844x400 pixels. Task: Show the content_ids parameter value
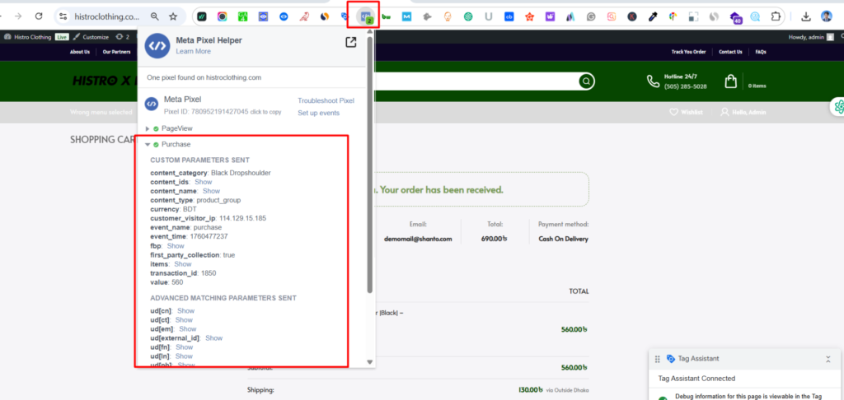tap(203, 182)
